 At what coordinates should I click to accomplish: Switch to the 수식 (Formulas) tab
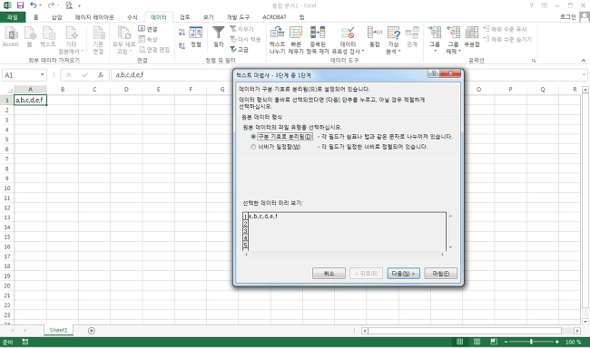(x=133, y=17)
